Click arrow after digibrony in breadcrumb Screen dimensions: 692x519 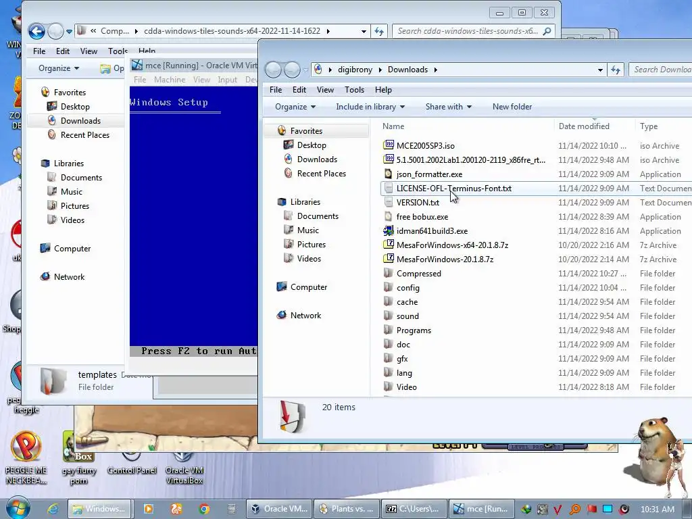tap(380, 70)
